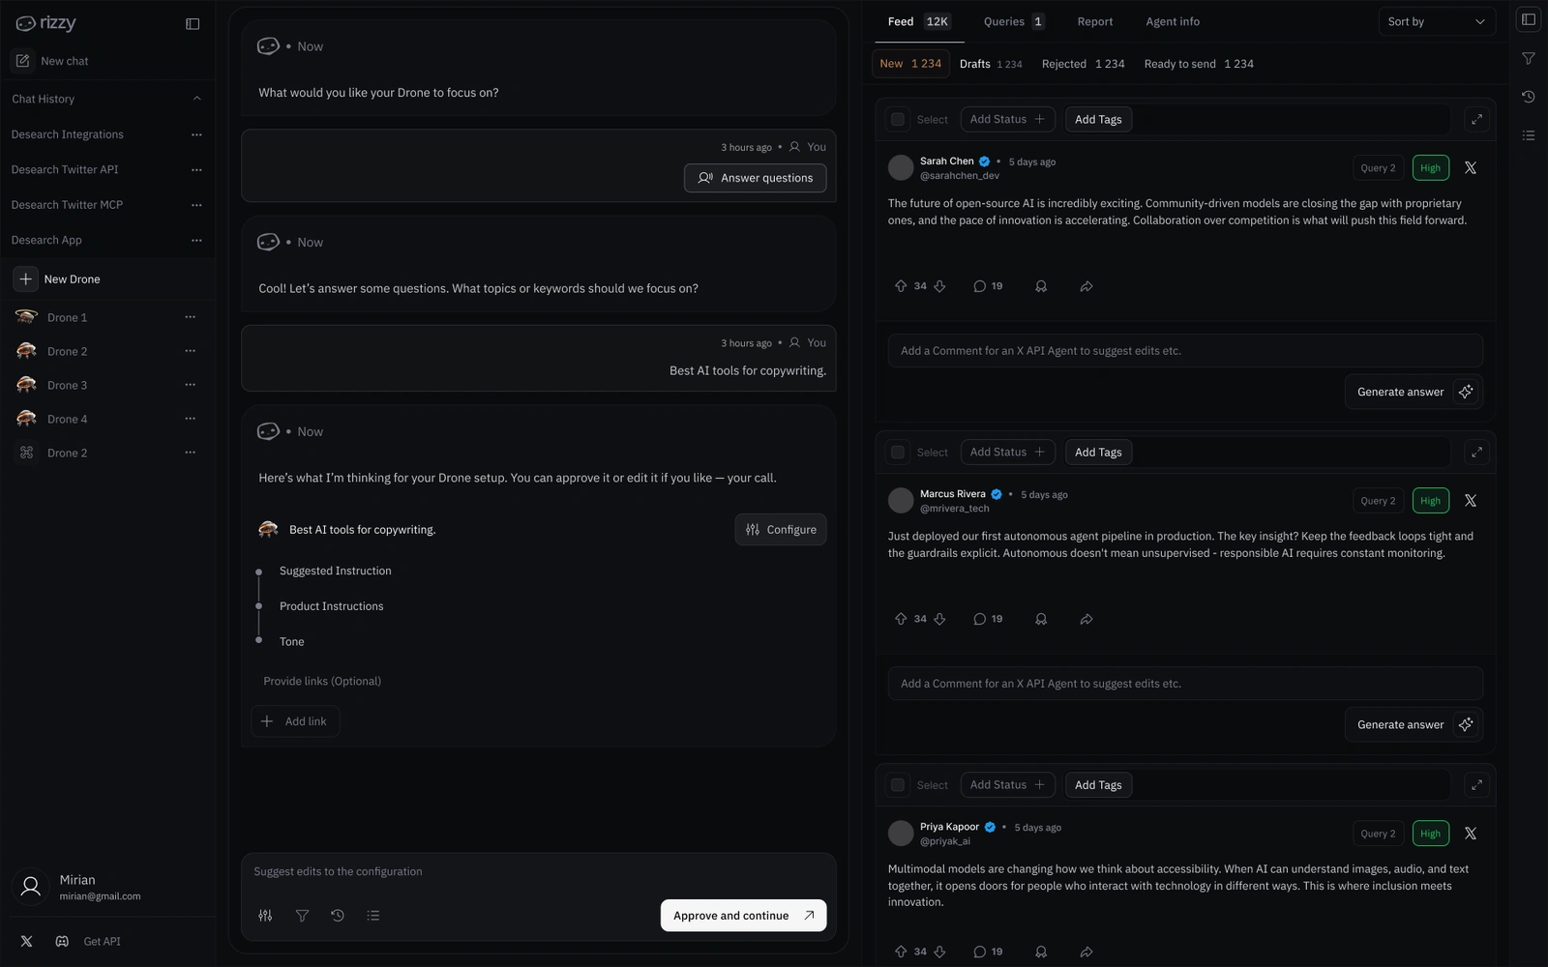Click the sliders icon below suggest edits
The width and height of the screenshot is (1548, 967).
[265, 916]
